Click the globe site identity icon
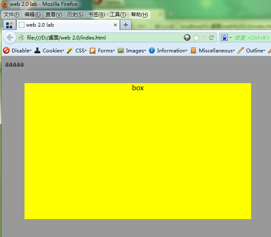This screenshot has width=271, height=237. tap(21, 37)
